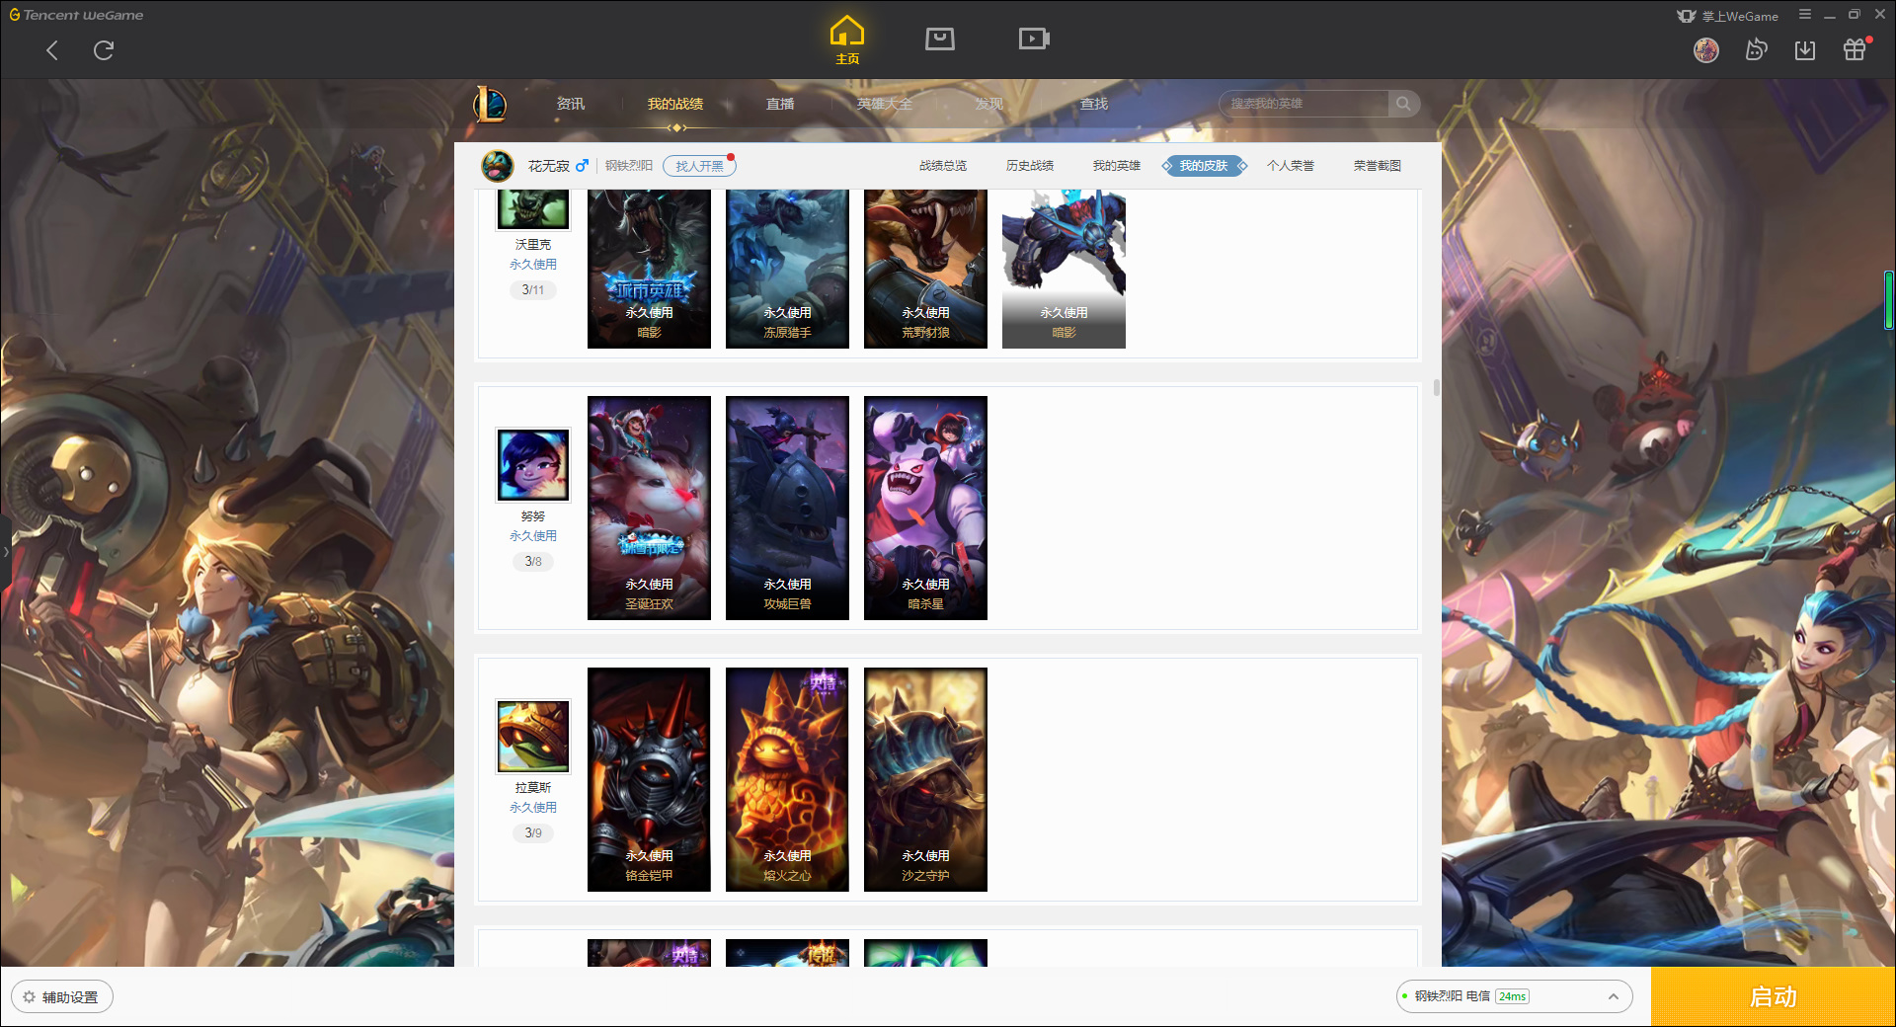Screen dimensions: 1896x1027
Task: Click the 花无寂 profile avatar
Action: click(498, 166)
